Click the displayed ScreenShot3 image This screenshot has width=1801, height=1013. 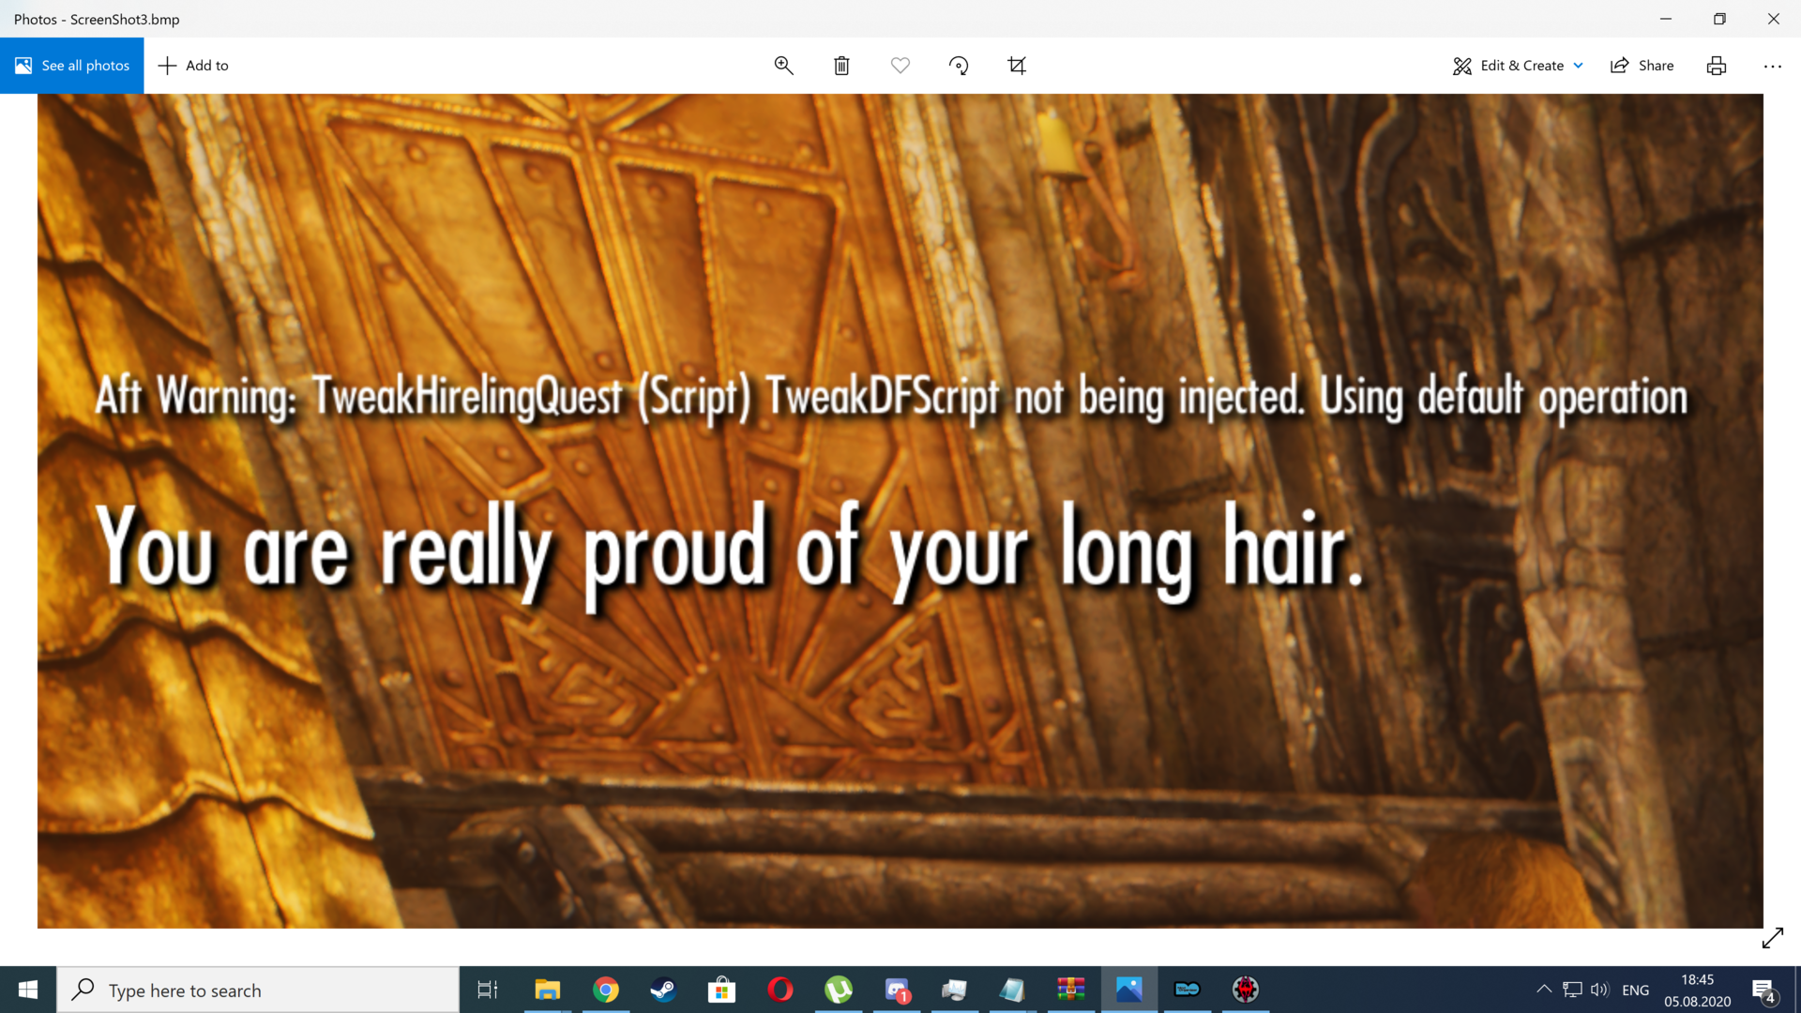click(x=900, y=511)
